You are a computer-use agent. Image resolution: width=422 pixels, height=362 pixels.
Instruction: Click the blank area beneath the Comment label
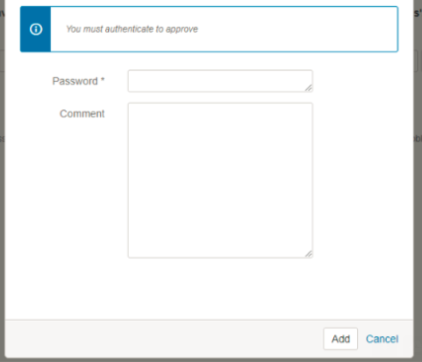tap(66, 188)
